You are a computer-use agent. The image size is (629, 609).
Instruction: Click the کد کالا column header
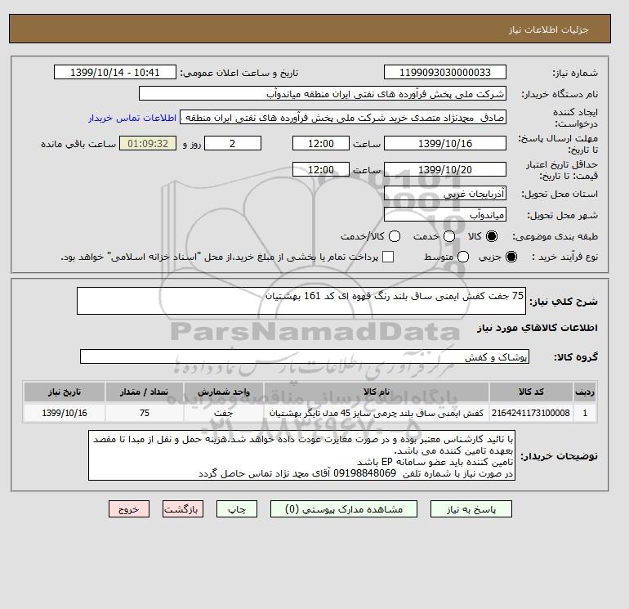coord(531,392)
